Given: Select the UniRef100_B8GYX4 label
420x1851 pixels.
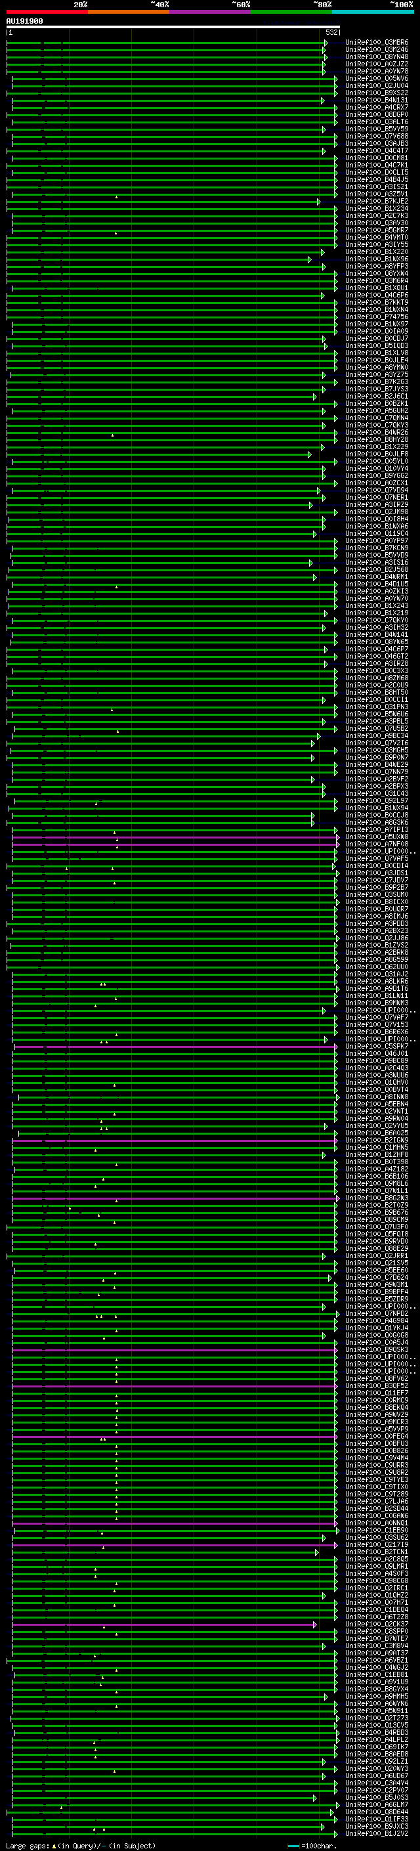Looking at the screenshot, I should point(377,1690).
